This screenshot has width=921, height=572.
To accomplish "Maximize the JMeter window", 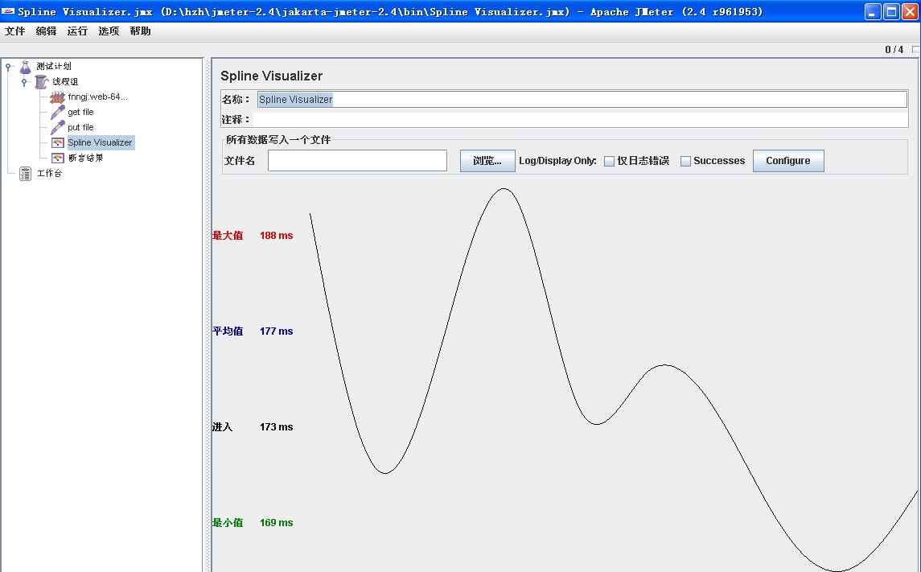I will click(x=891, y=11).
